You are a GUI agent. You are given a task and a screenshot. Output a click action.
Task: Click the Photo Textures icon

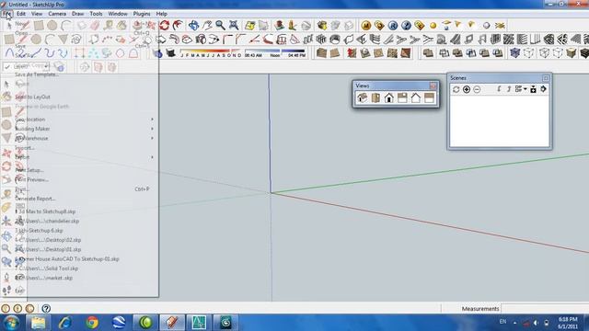coord(293,25)
